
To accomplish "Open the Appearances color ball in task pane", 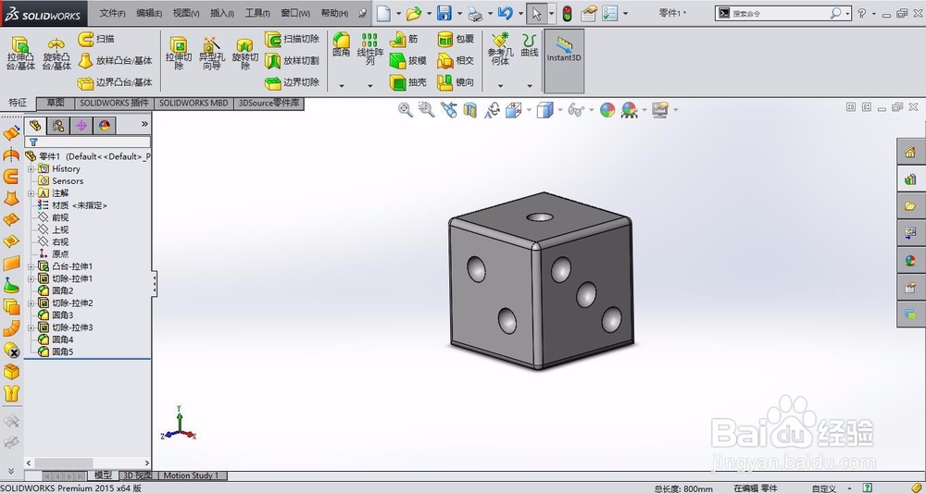I will click(910, 260).
